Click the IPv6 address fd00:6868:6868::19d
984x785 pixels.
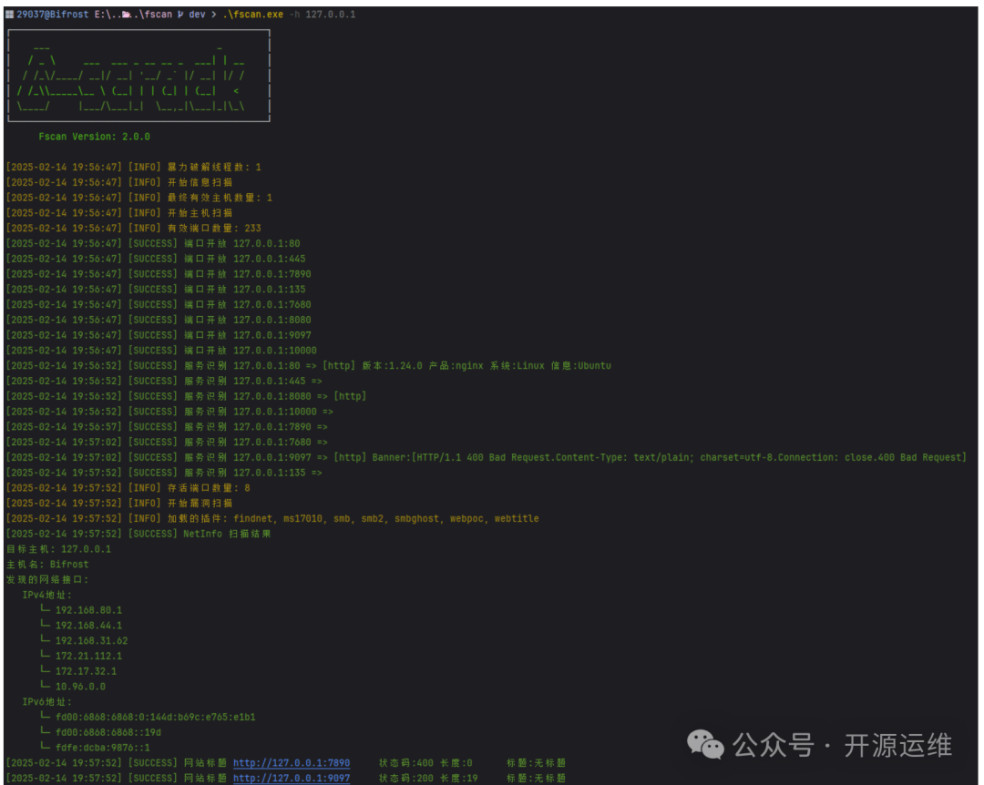pos(108,732)
